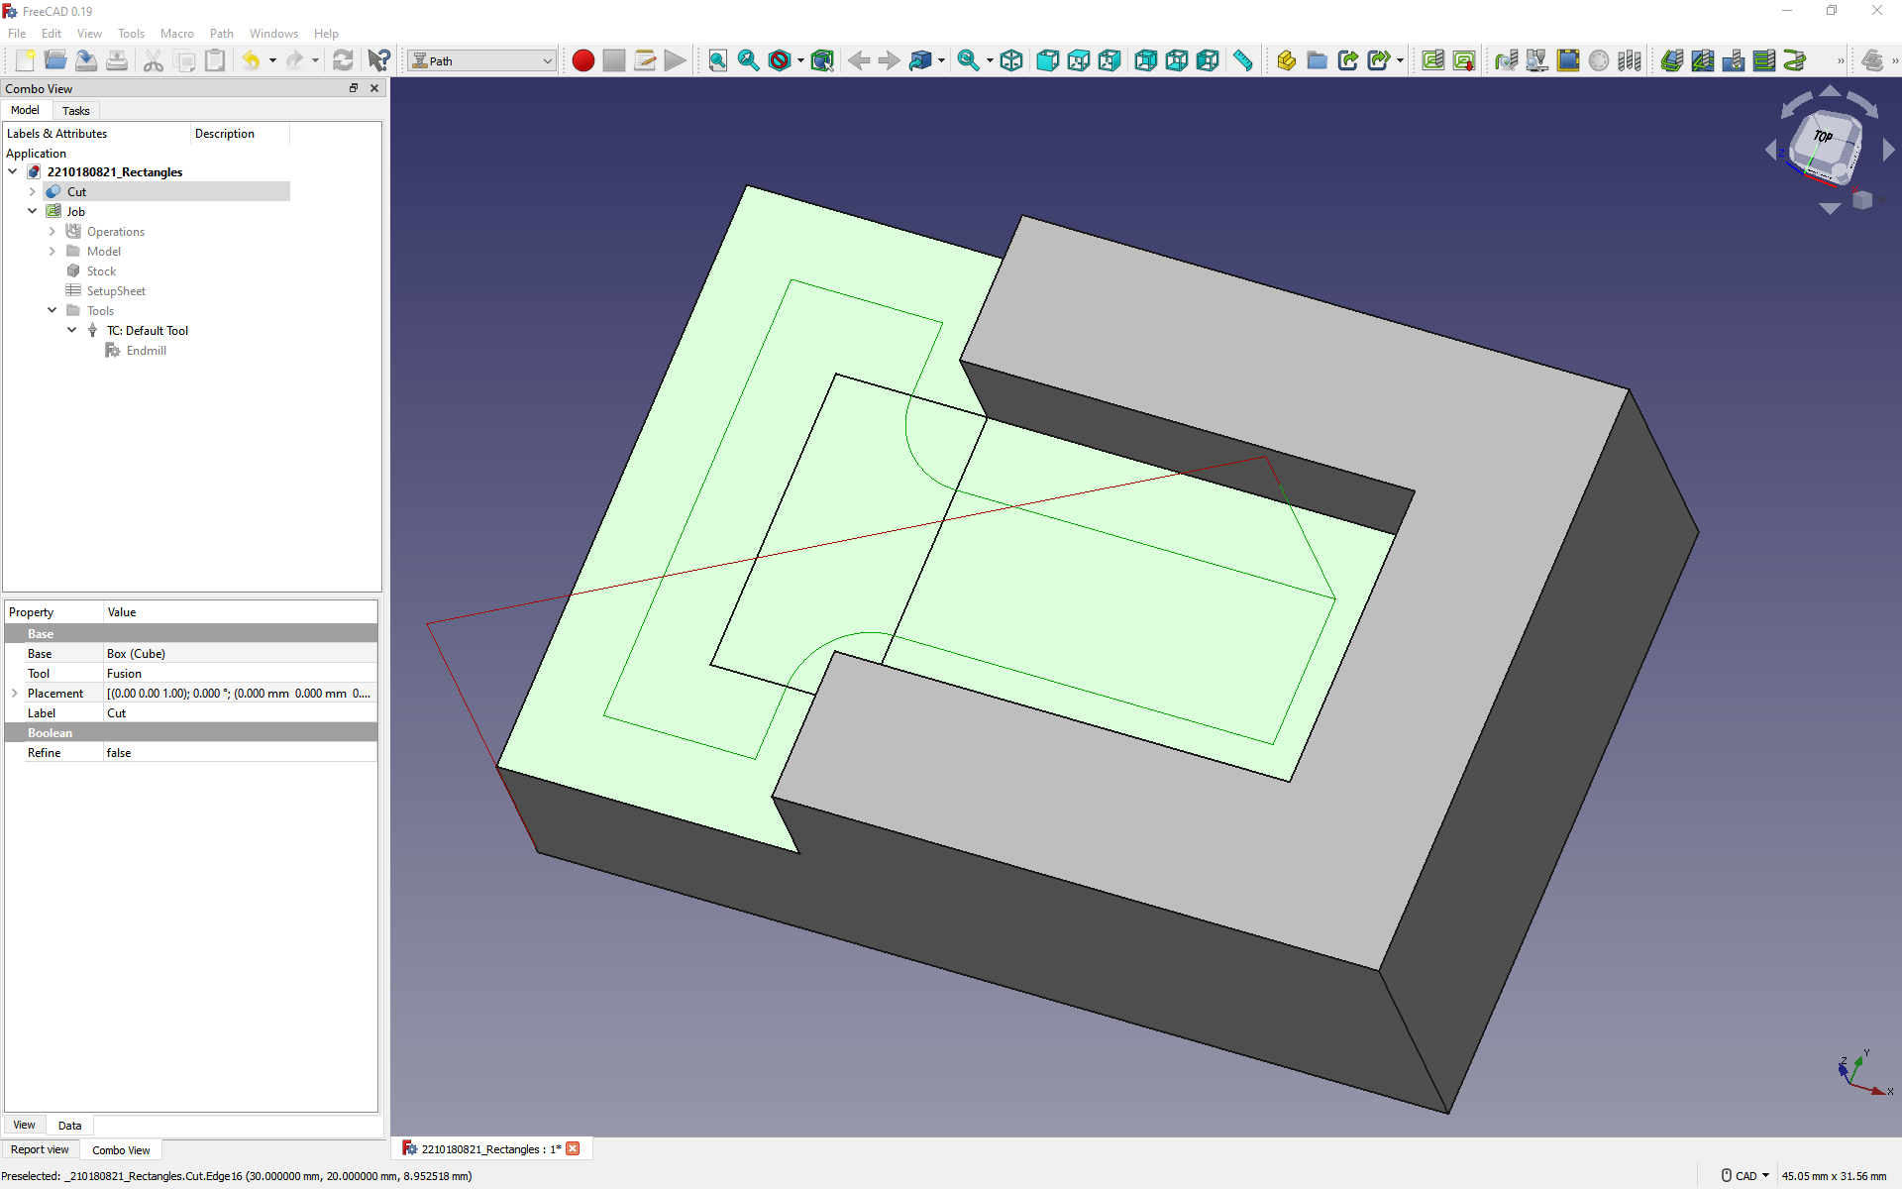
Task: Click TOP face of navigation cube
Action: 1823,139
